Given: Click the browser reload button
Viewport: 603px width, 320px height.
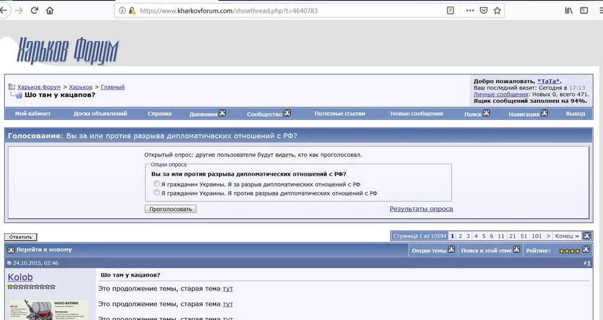Looking at the screenshot, I should click(34, 10).
